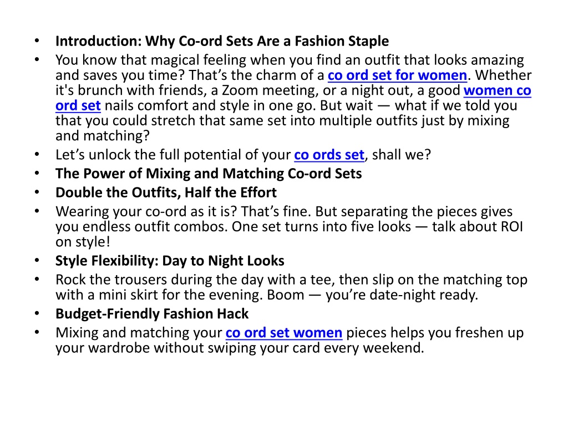Select the 'Introduction: Why Co-ord Sets' heading
The image size is (568, 426).
click(x=222, y=41)
